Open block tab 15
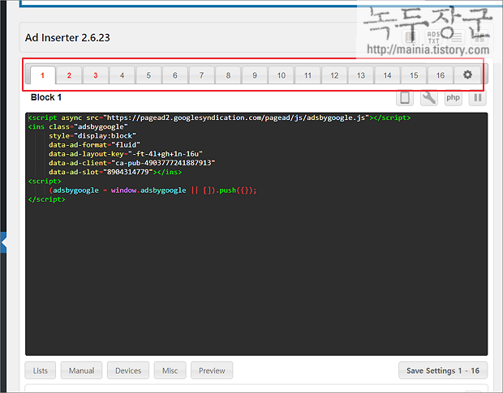Image resolution: width=503 pixels, height=393 pixels. coord(414,75)
